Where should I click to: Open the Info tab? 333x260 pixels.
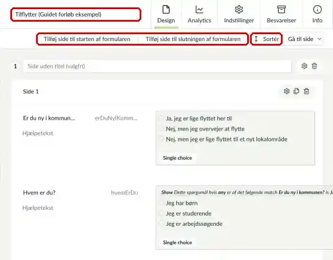point(317,14)
